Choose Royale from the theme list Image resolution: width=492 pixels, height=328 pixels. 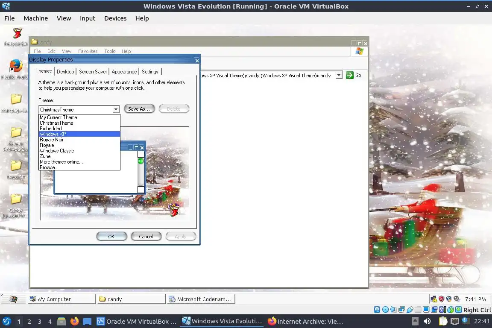(x=79, y=145)
